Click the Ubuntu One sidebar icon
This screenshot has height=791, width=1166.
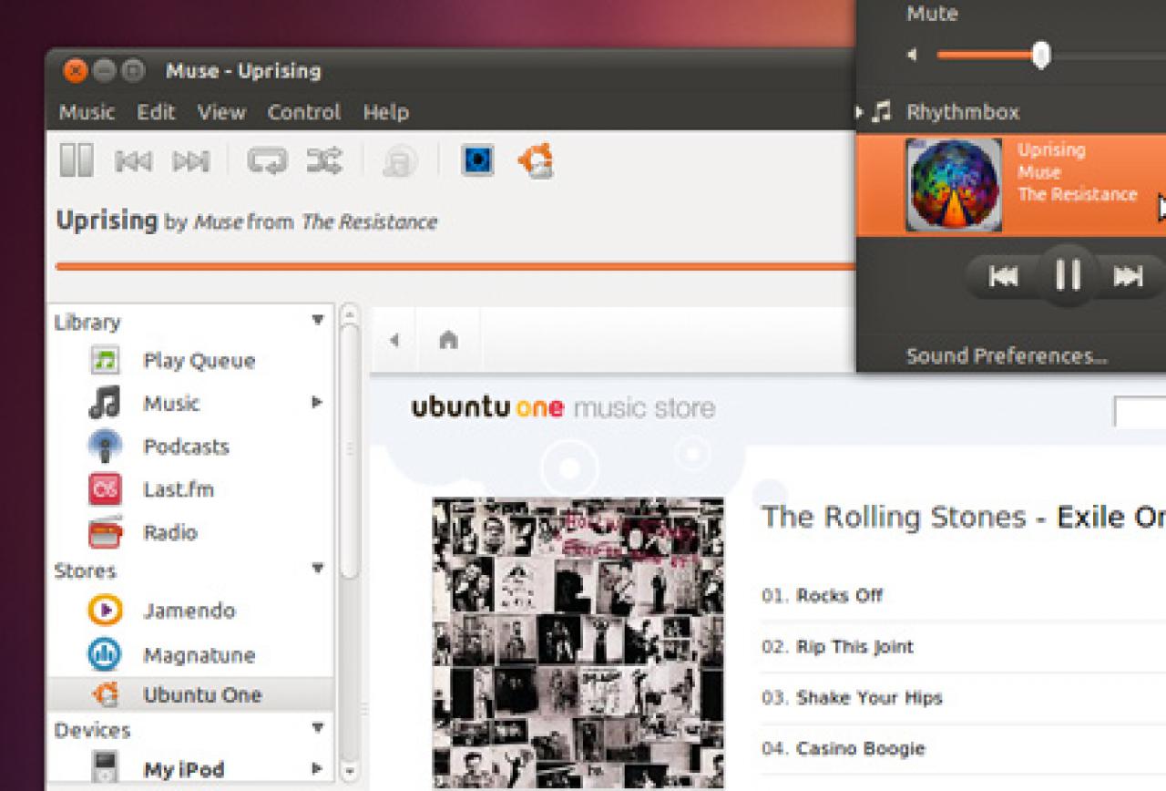pyautogui.click(x=105, y=695)
